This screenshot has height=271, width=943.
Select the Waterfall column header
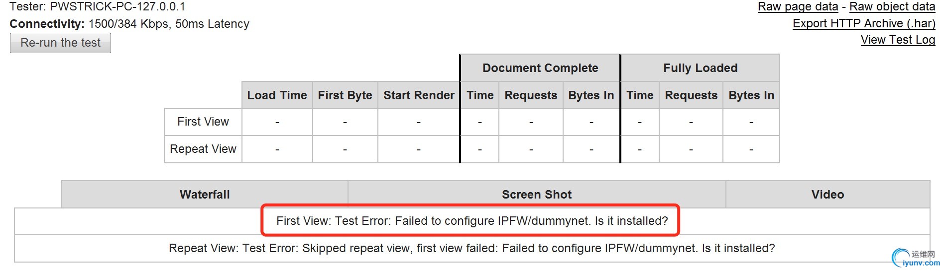click(x=205, y=195)
